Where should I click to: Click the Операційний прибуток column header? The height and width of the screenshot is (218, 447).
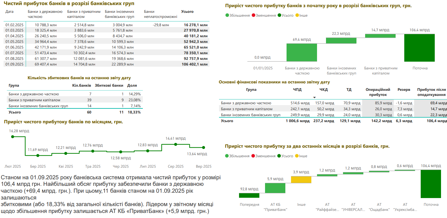[378, 92]
